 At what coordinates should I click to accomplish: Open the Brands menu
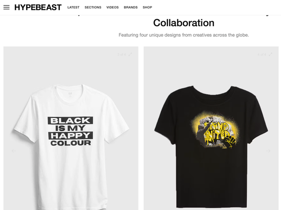[131, 7]
